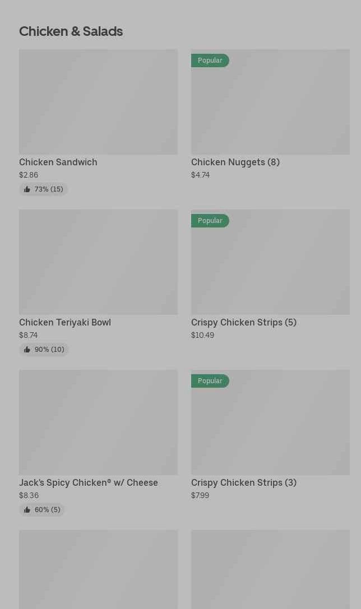
Task: Click Popular badge on Crispy Chicken Strips (5)
Action: pyautogui.click(x=210, y=221)
